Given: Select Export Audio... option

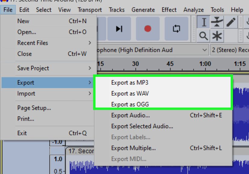Looking at the screenshot, I should coord(163,115).
